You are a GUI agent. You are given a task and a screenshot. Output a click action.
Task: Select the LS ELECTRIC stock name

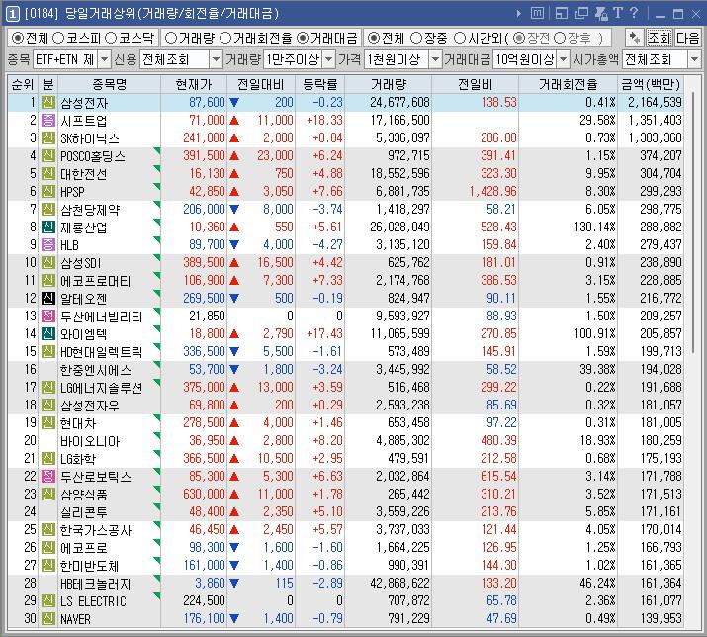point(93,601)
